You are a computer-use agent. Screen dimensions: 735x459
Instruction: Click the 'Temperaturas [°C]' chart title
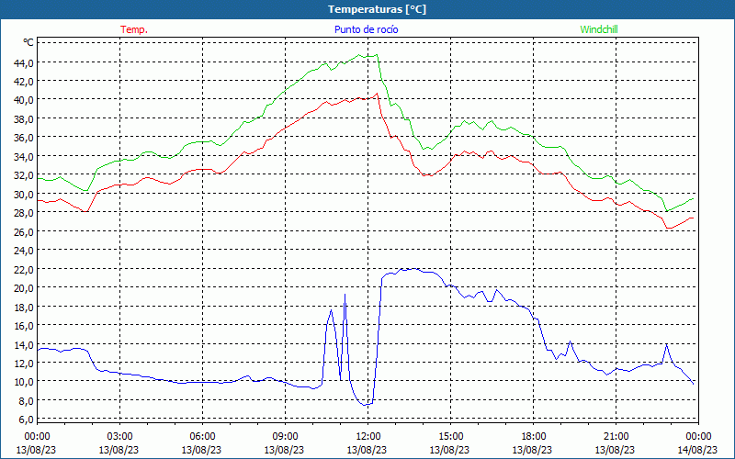[377, 9]
